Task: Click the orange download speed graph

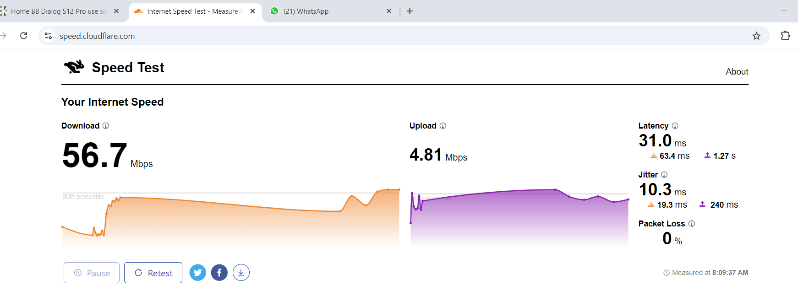Action: pos(231,217)
